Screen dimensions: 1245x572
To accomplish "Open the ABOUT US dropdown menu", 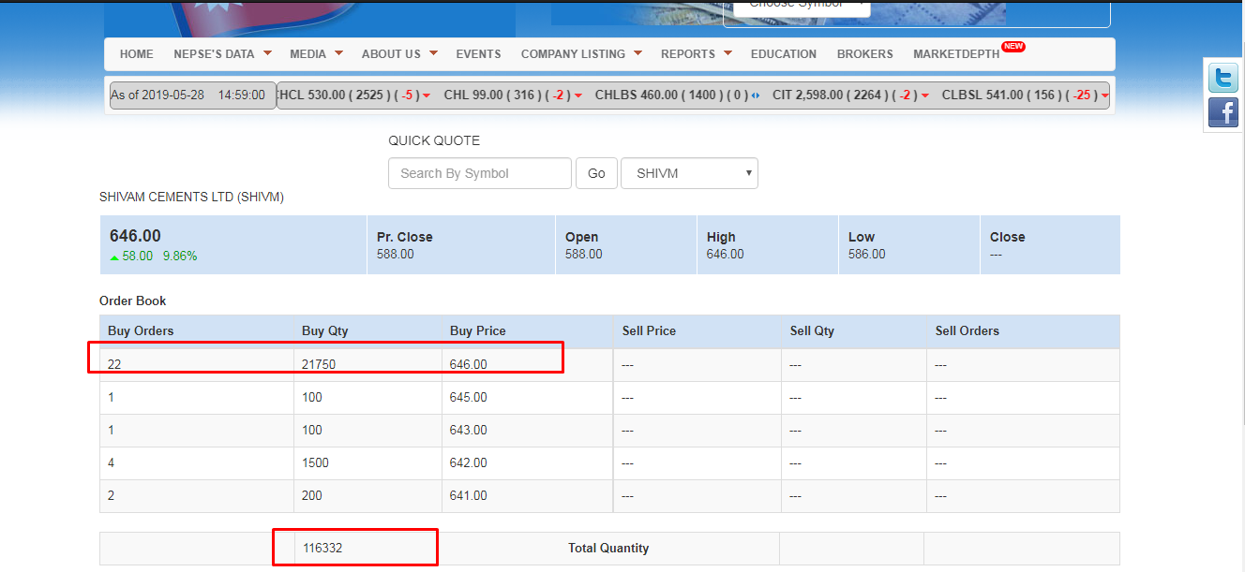I will coord(399,54).
